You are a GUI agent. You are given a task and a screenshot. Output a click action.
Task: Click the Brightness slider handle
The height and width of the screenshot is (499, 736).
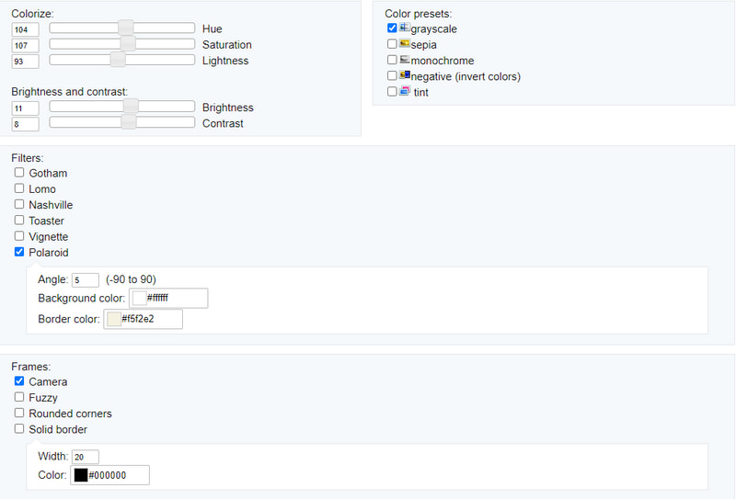coord(131,107)
